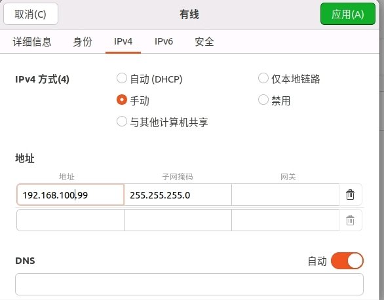
Task: Click the 子网掩码 column header
Action: tap(178, 176)
